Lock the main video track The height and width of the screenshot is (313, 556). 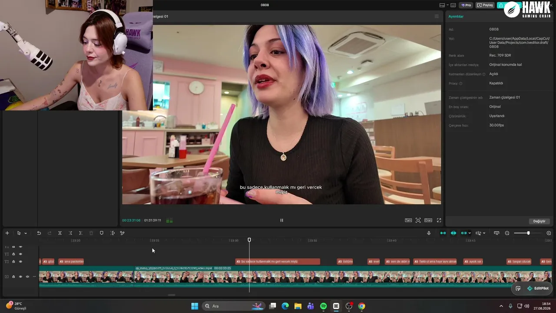13,276
